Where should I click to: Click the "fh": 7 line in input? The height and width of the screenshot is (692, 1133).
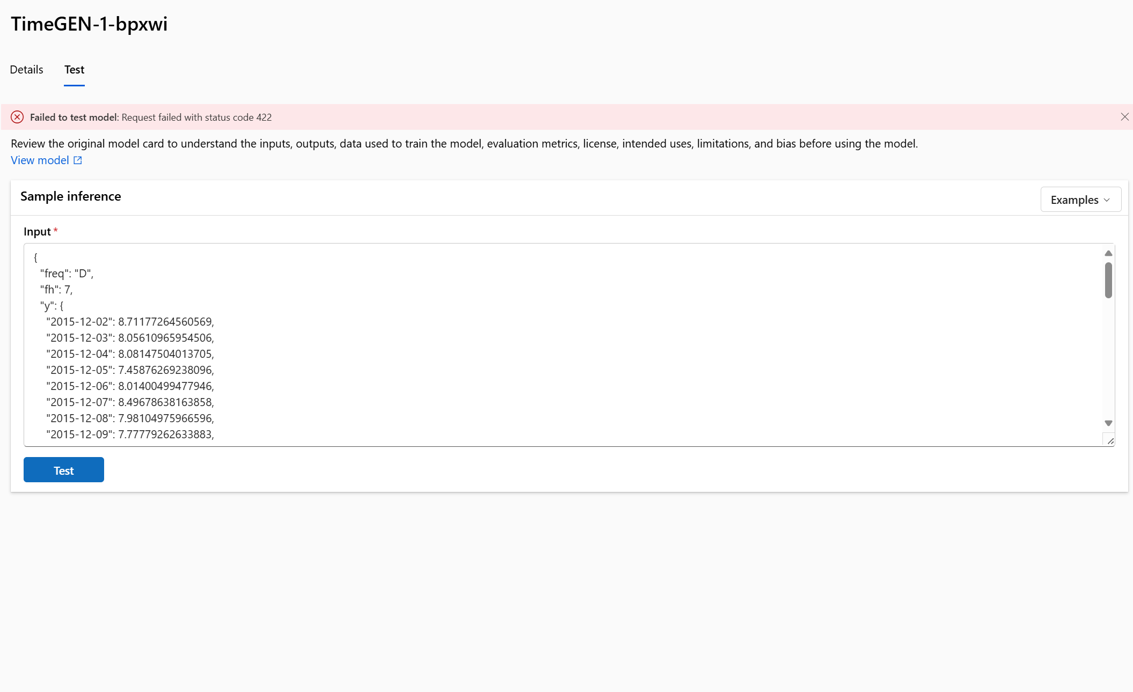point(56,290)
